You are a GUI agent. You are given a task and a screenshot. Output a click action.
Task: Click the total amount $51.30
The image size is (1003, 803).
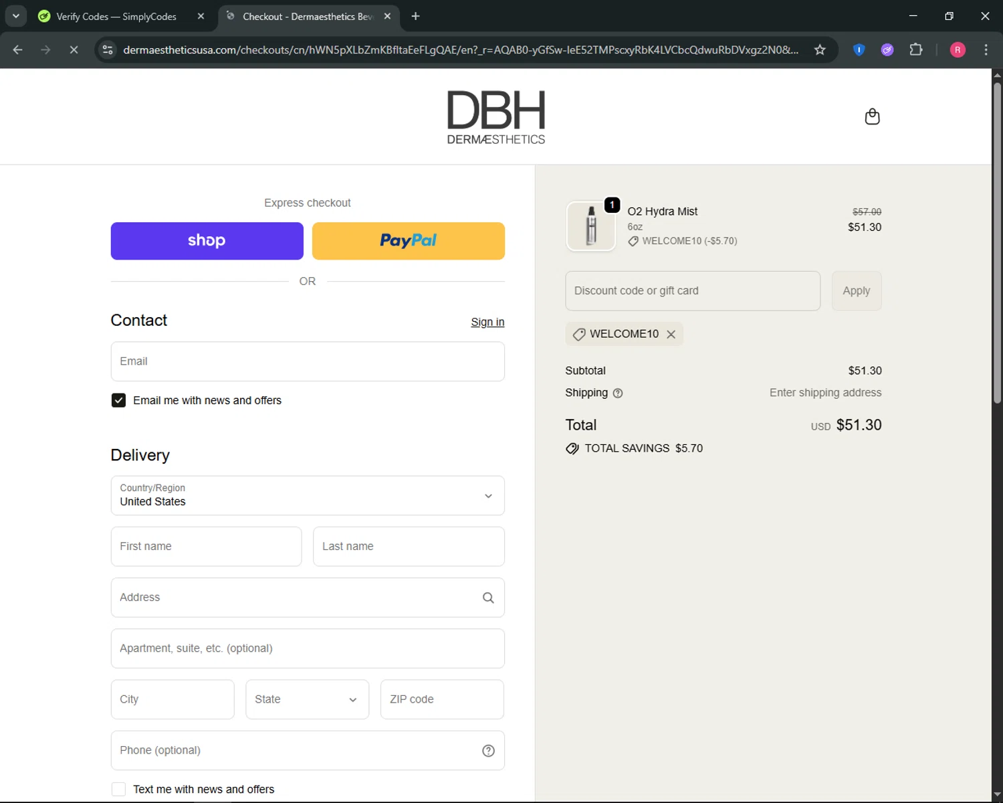coord(859,425)
